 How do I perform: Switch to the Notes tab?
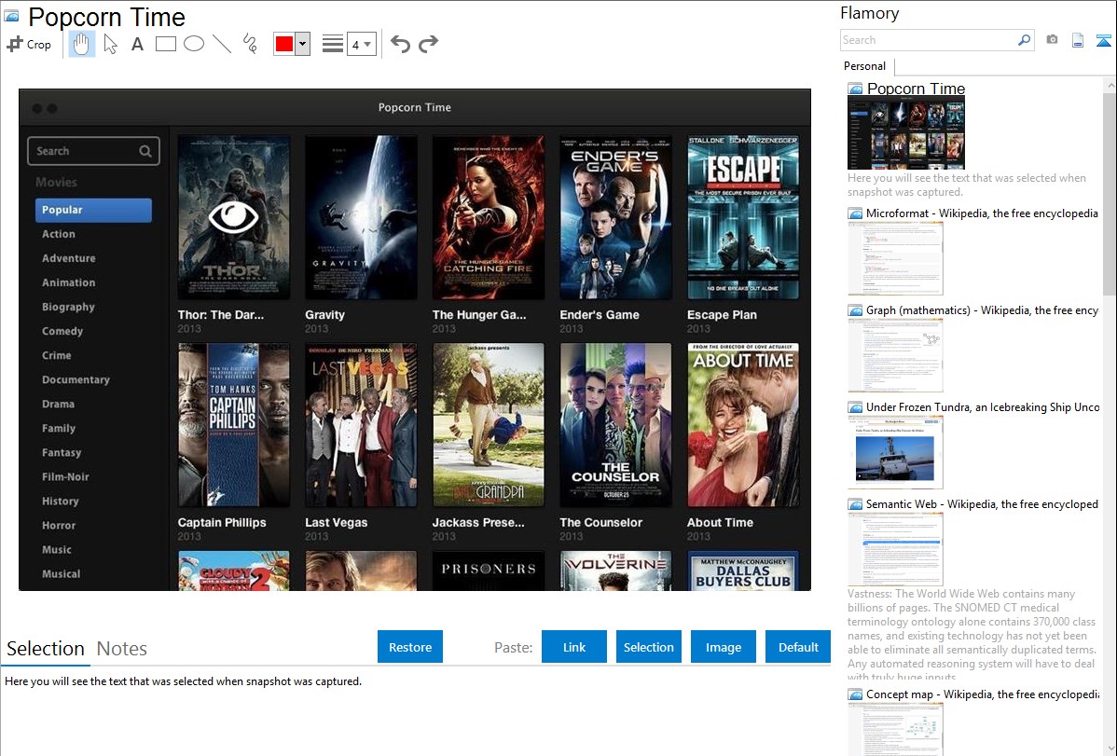(x=122, y=649)
